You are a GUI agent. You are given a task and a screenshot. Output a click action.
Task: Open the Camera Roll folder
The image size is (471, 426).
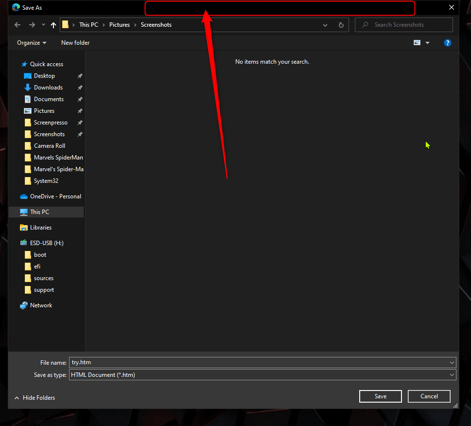click(50, 146)
